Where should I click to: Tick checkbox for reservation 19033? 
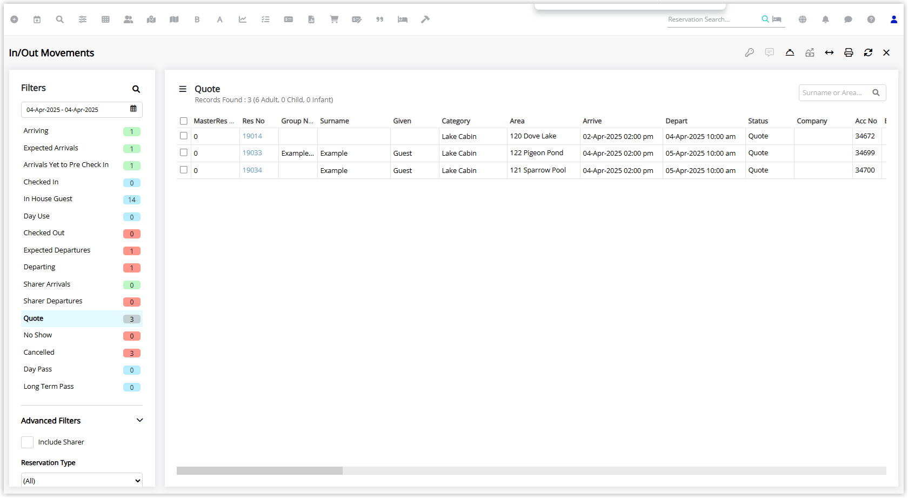click(x=184, y=152)
